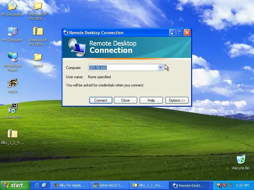The height and width of the screenshot is (190, 254).
Task: Open the red security shield tray icon
Action: (224, 185)
